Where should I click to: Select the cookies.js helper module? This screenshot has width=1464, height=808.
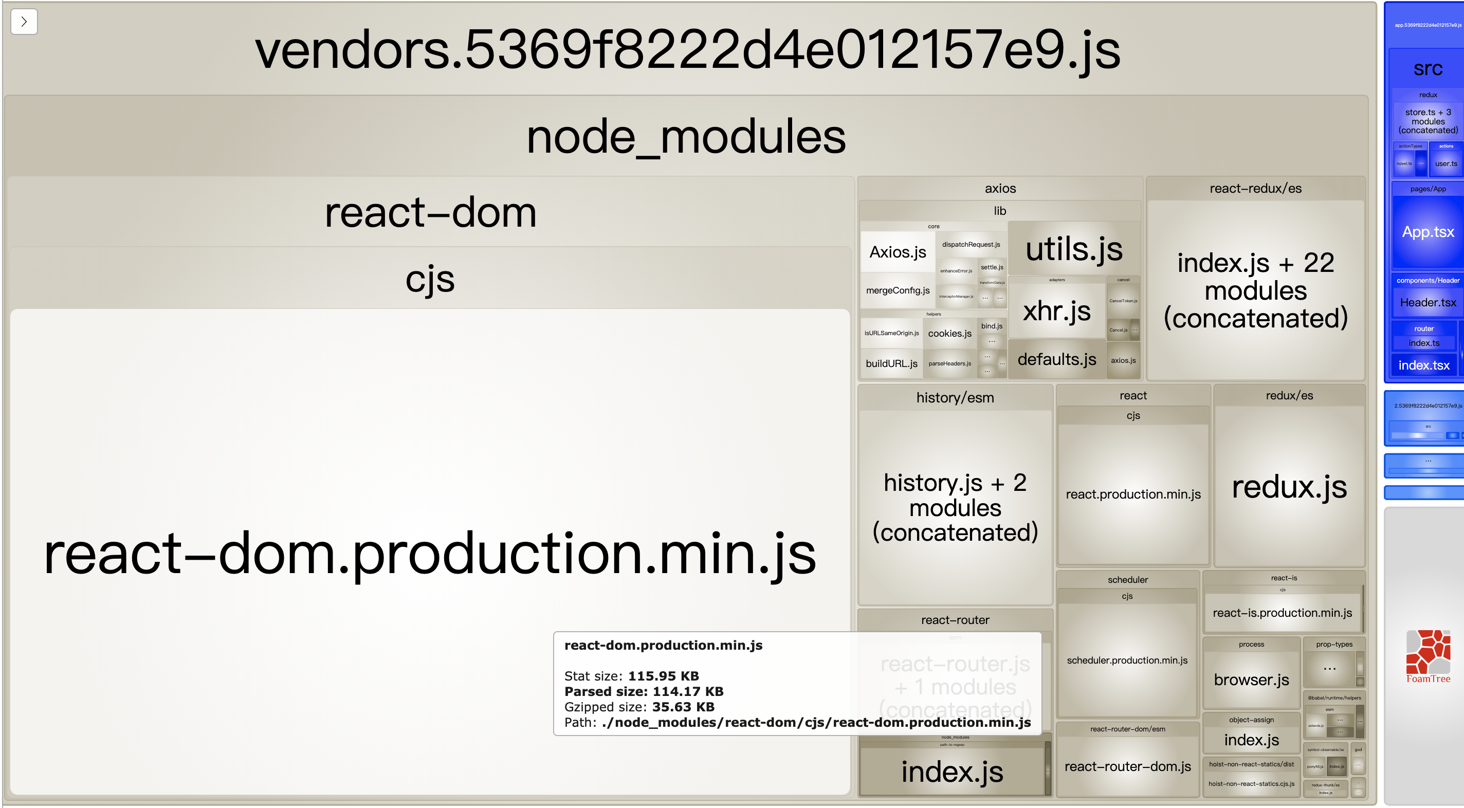coord(949,334)
